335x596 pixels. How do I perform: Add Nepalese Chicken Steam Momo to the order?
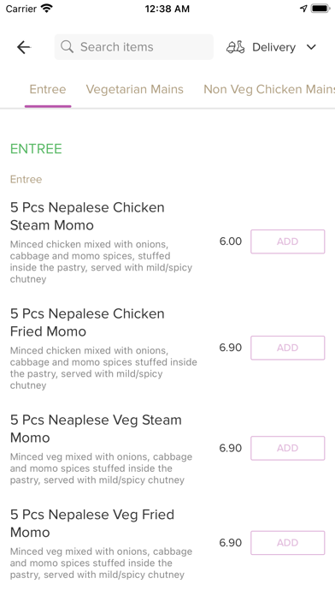tap(288, 241)
